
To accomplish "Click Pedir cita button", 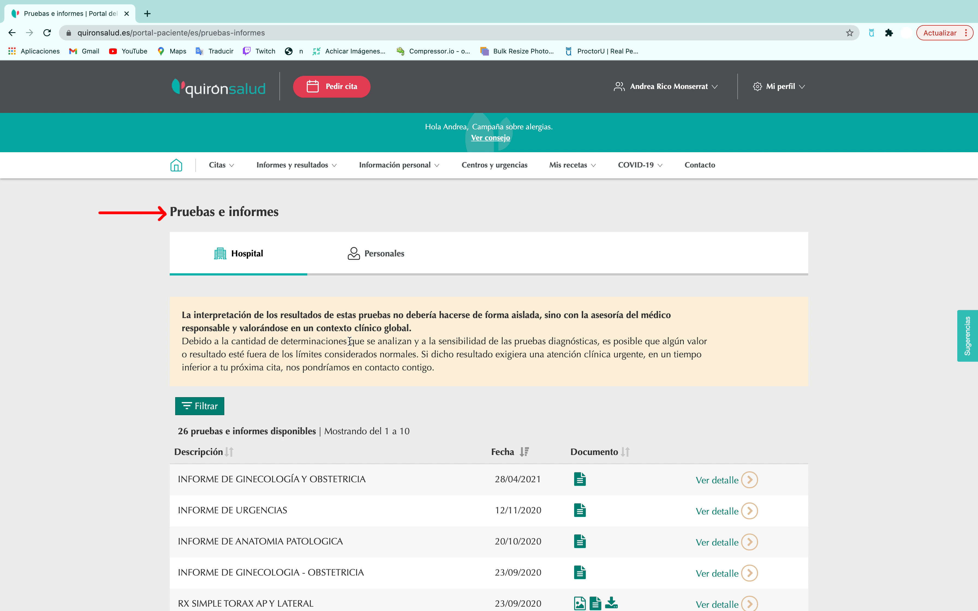I will [x=331, y=86].
